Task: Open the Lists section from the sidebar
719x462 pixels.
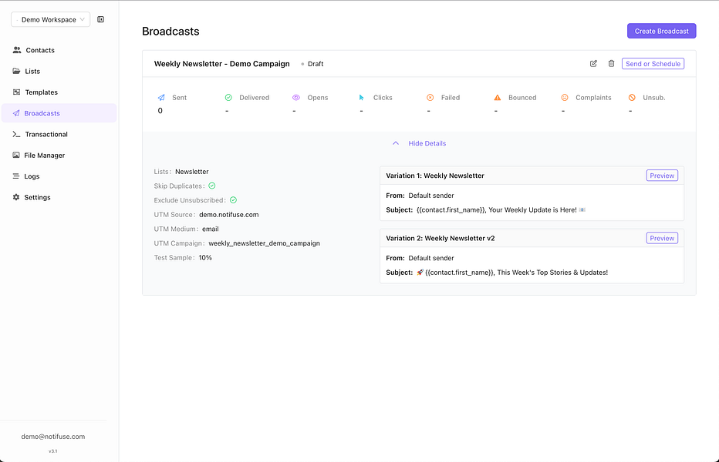Action: (17, 71)
